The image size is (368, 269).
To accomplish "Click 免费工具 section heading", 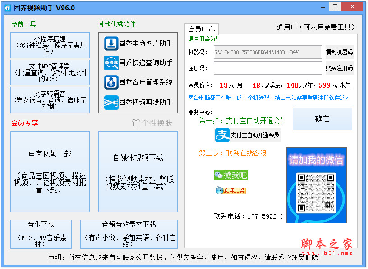I will [x=23, y=24].
